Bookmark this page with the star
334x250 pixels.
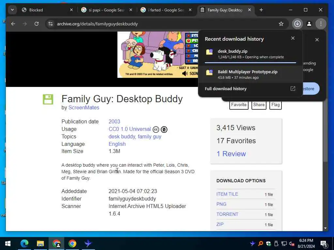[x=281, y=24]
